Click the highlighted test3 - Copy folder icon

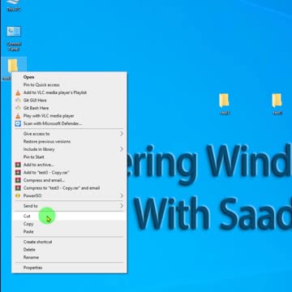coord(12,66)
